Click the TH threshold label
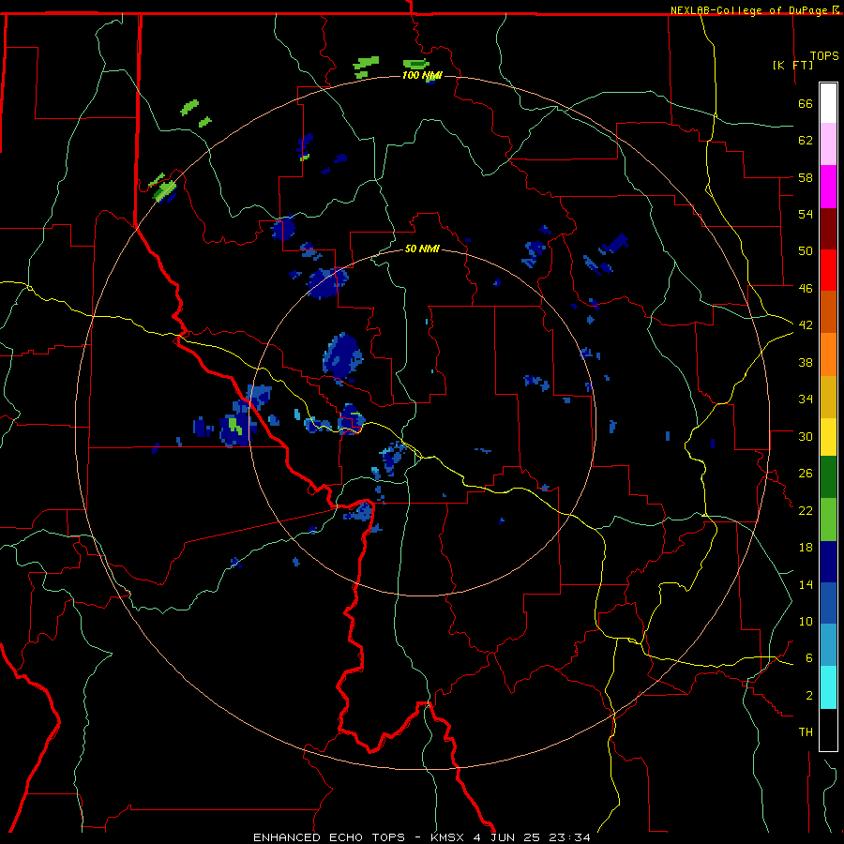The width and height of the screenshot is (844, 844). click(806, 732)
